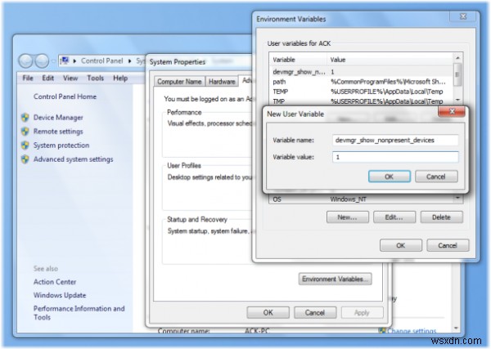Click Cancel in Environment Variables window
The width and height of the screenshot is (491, 349).
coord(448,245)
